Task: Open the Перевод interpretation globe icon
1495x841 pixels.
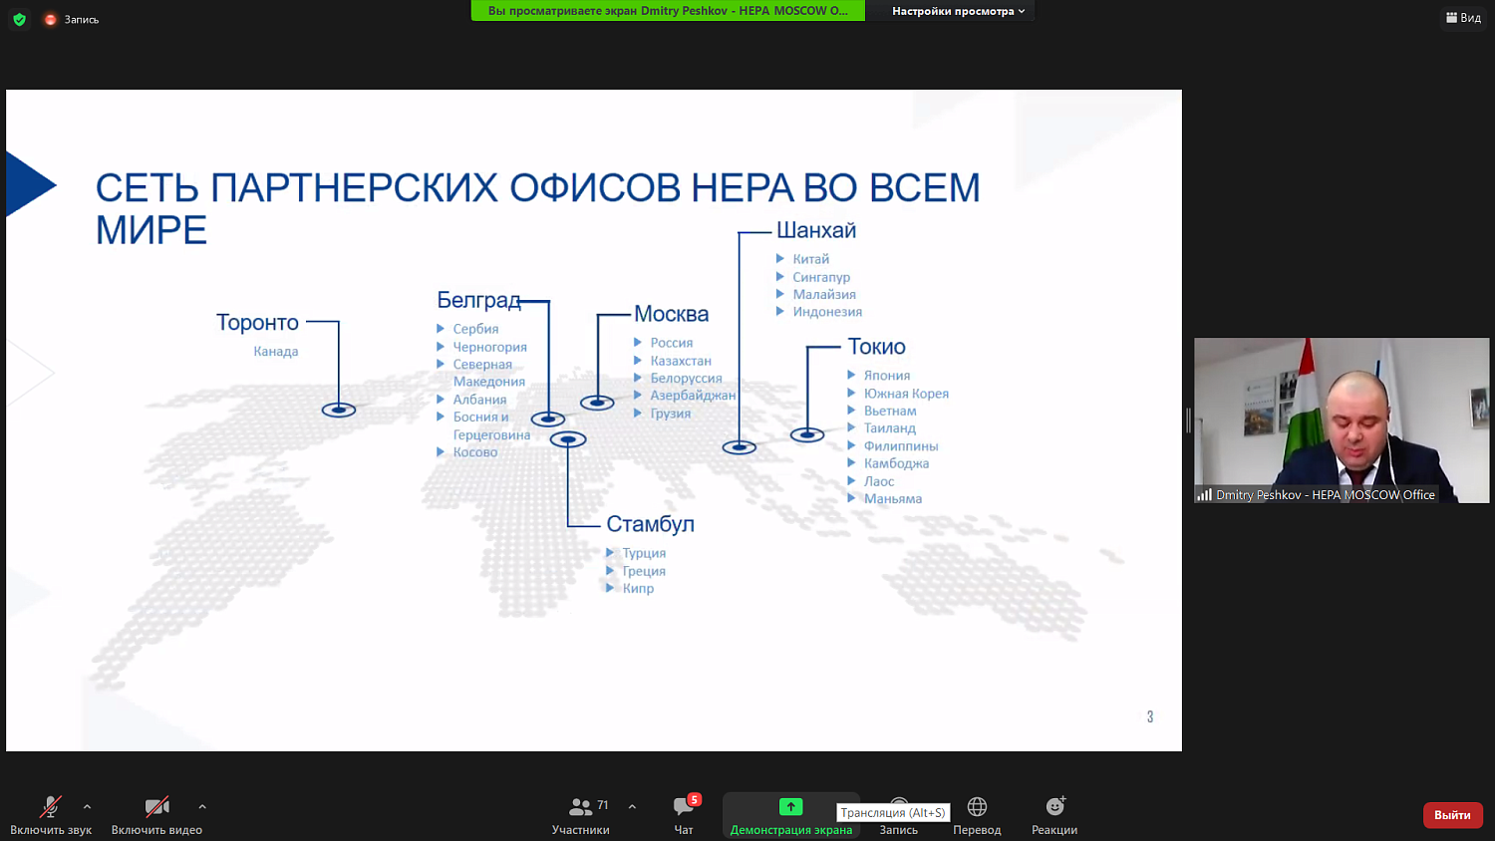Action: tap(976, 807)
